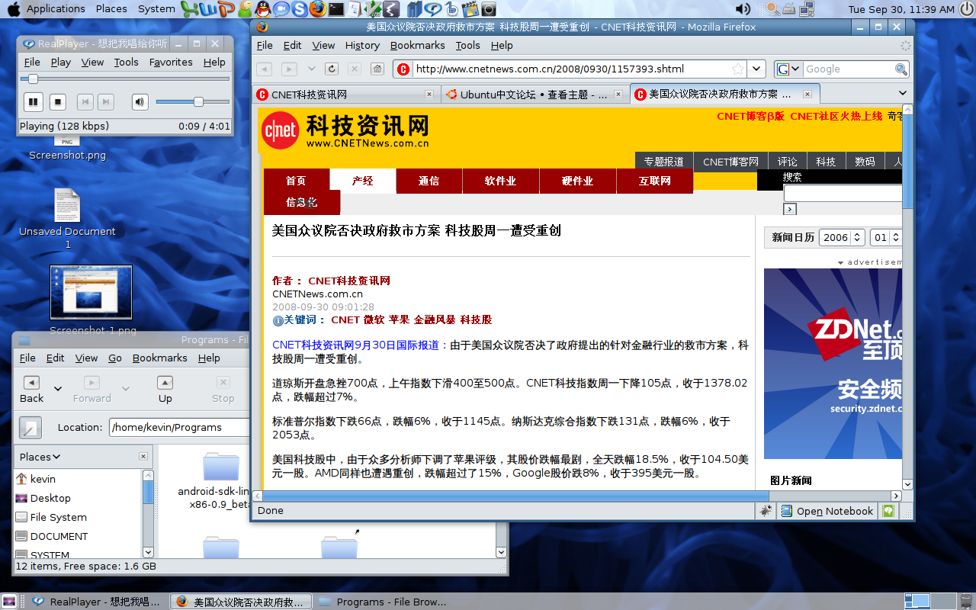The width and height of the screenshot is (976, 610).
Task: Launch QQ penguin icon in top panel
Action: [x=263, y=9]
